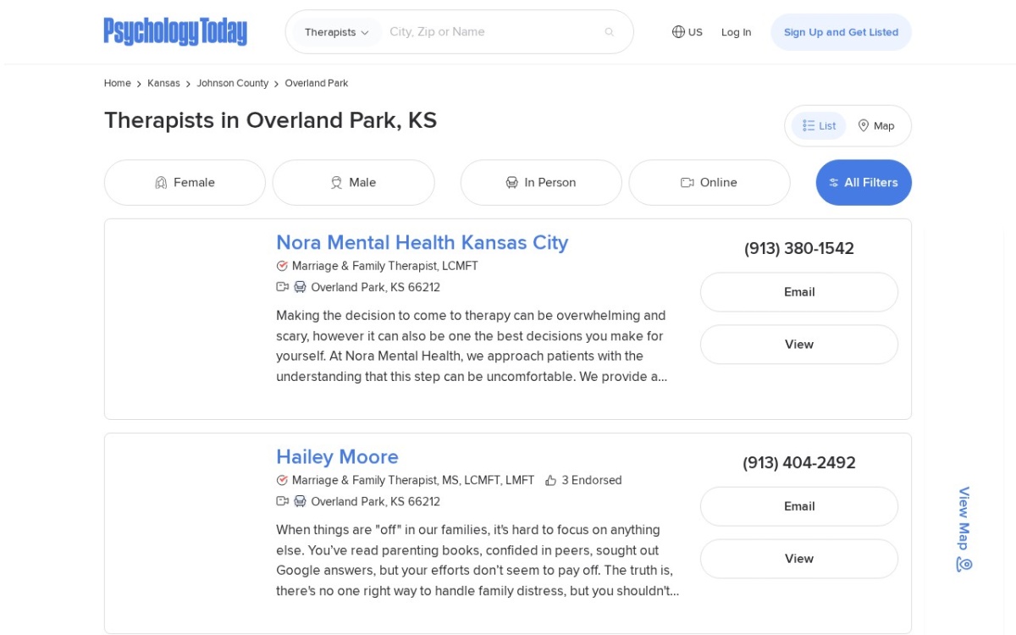Screen dimensions: 1016x635
Task: Open Nora Mental Health Kansas City profile
Action: point(422,242)
